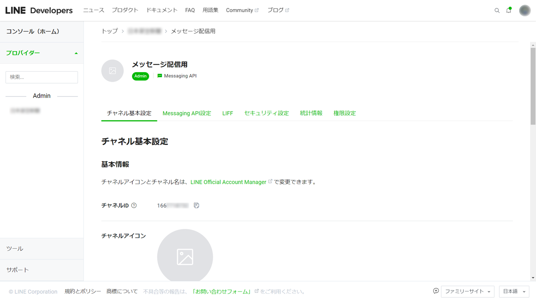Image resolution: width=536 pixels, height=302 pixels.
Task: Open サポート in the sidebar
Action: coord(42,270)
